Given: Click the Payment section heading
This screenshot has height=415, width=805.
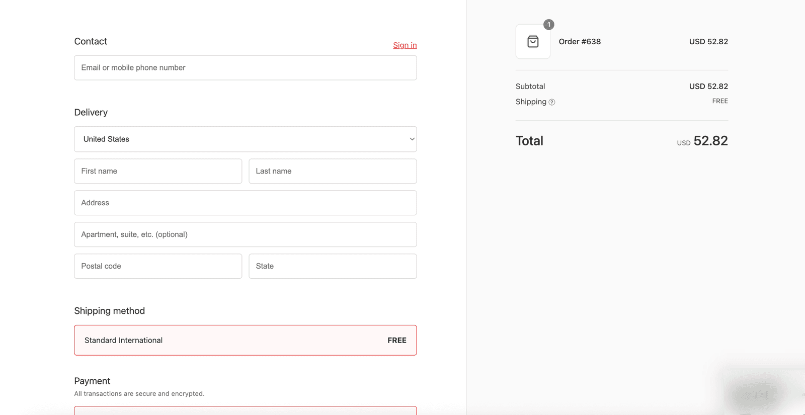Looking at the screenshot, I should tap(92, 381).
